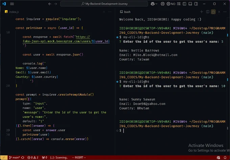The height and width of the screenshot is (160, 230).
Task: Open the Manage gear settings menu
Action: pos(168,4)
